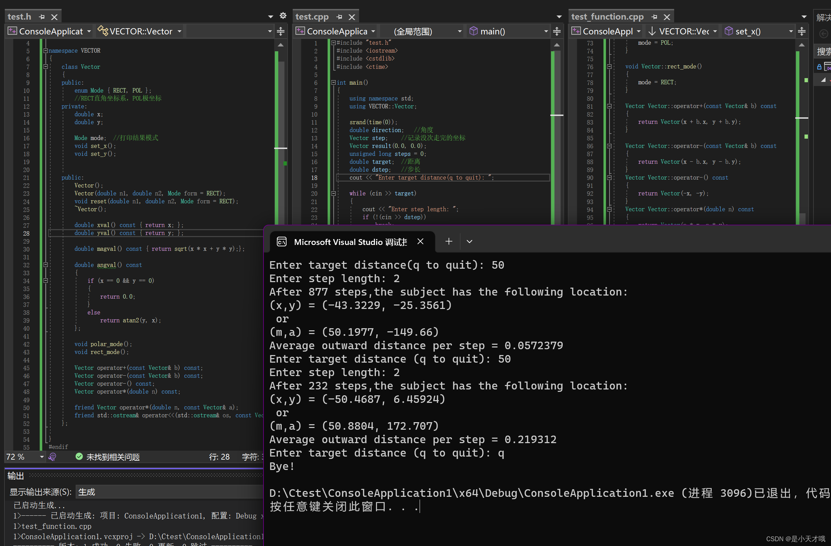Click the settings gear above the editor pane
This screenshot has height=546, width=831.
tap(283, 15)
